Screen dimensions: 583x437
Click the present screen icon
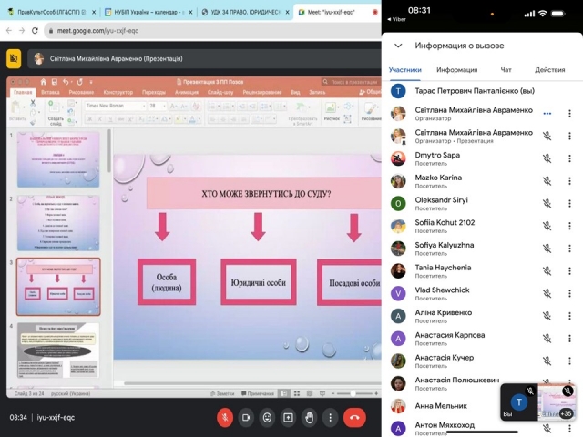[x=288, y=417]
